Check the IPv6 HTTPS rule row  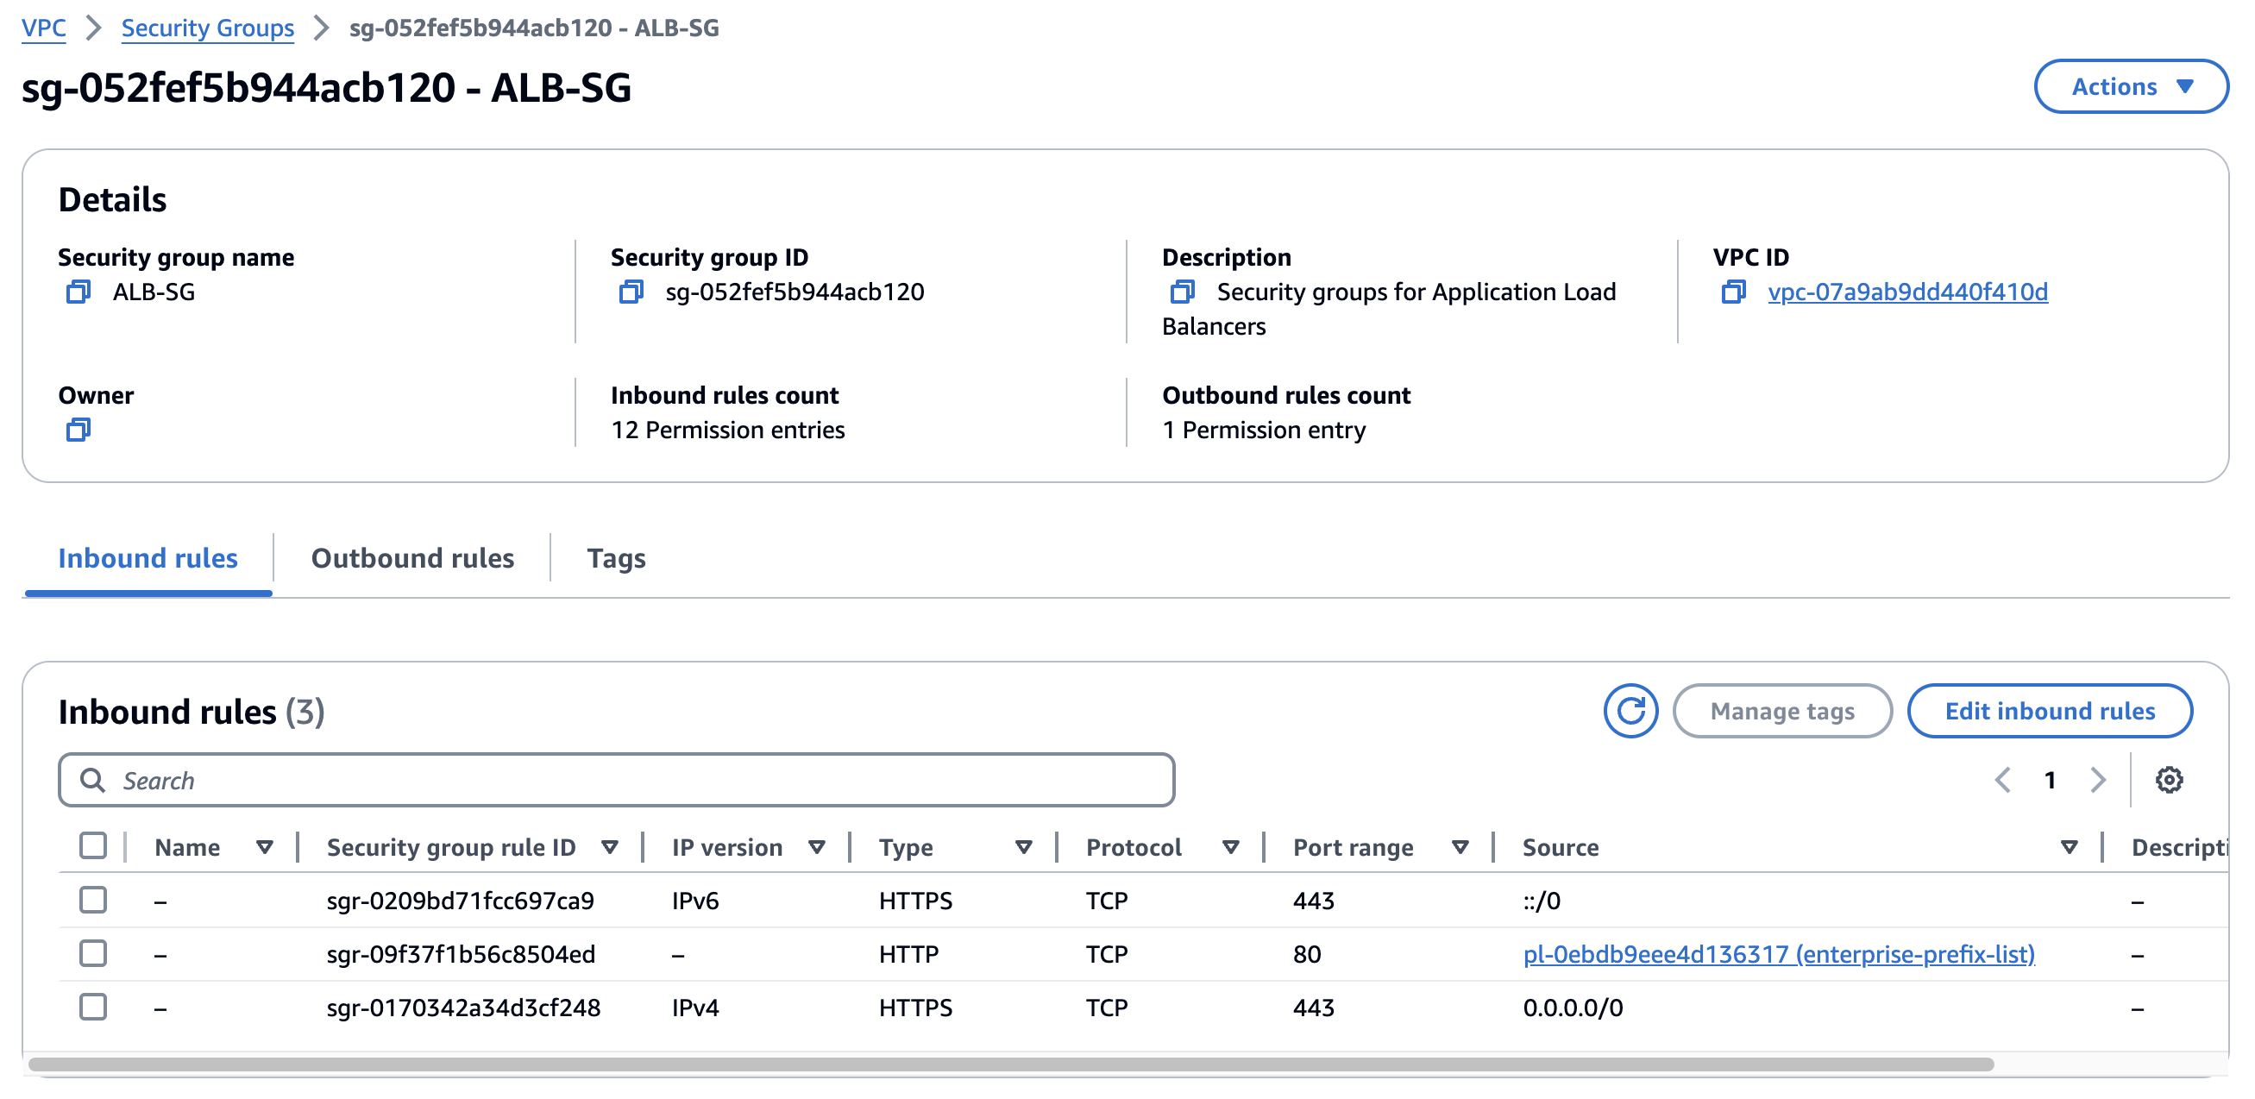93,901
